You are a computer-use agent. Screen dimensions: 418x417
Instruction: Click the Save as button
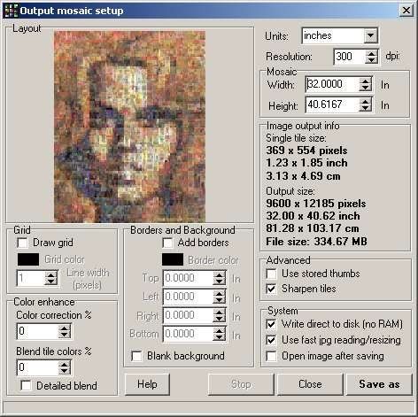coord(379,384)
